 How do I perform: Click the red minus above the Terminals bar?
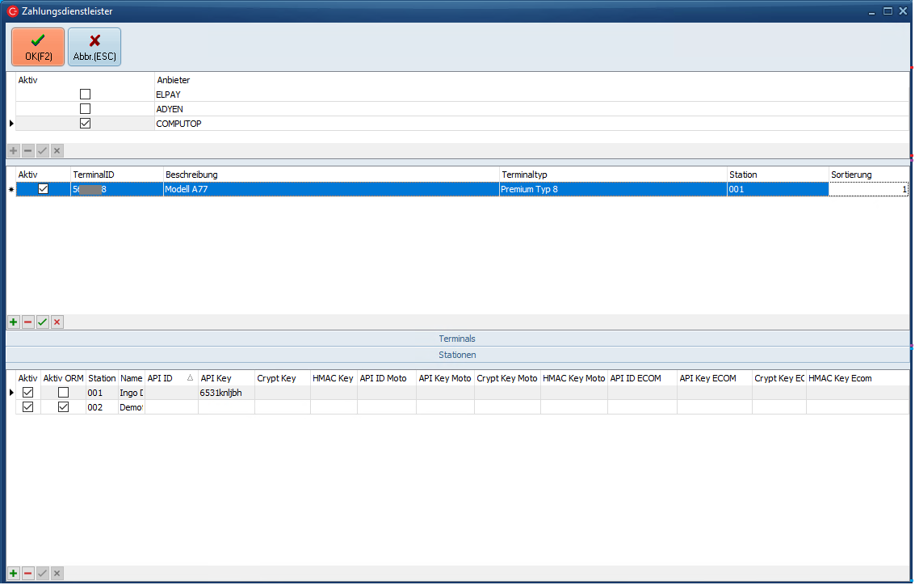tap(27, 322)
